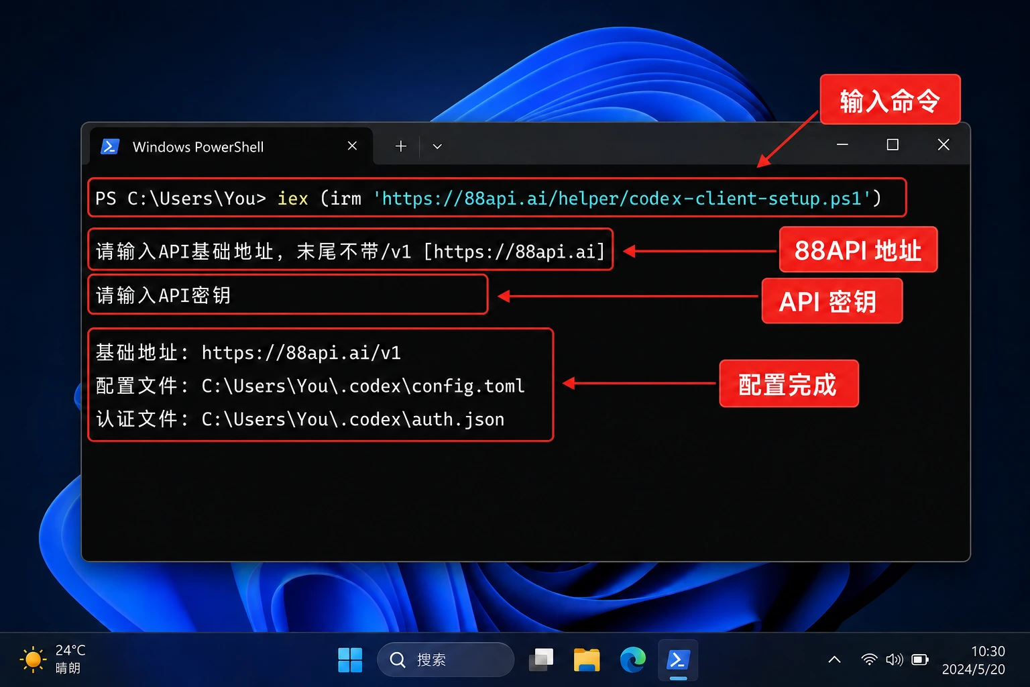1030x687 pixels.
Task: Click the iex command line text
Action: coord(488,199)
